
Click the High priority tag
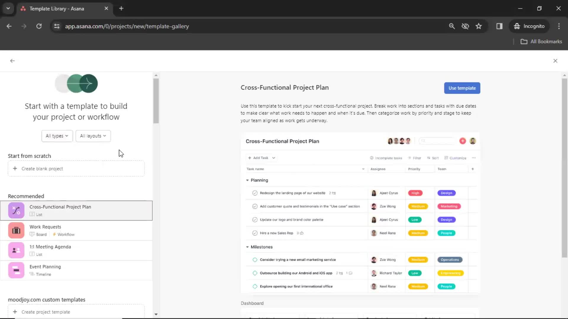[415, 193]
